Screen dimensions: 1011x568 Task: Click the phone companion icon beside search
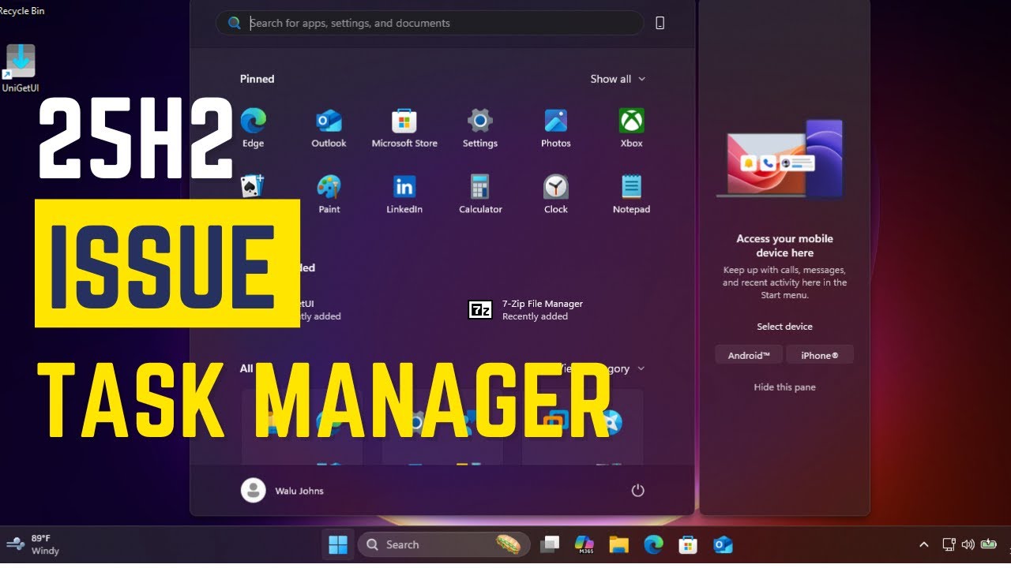660,23
